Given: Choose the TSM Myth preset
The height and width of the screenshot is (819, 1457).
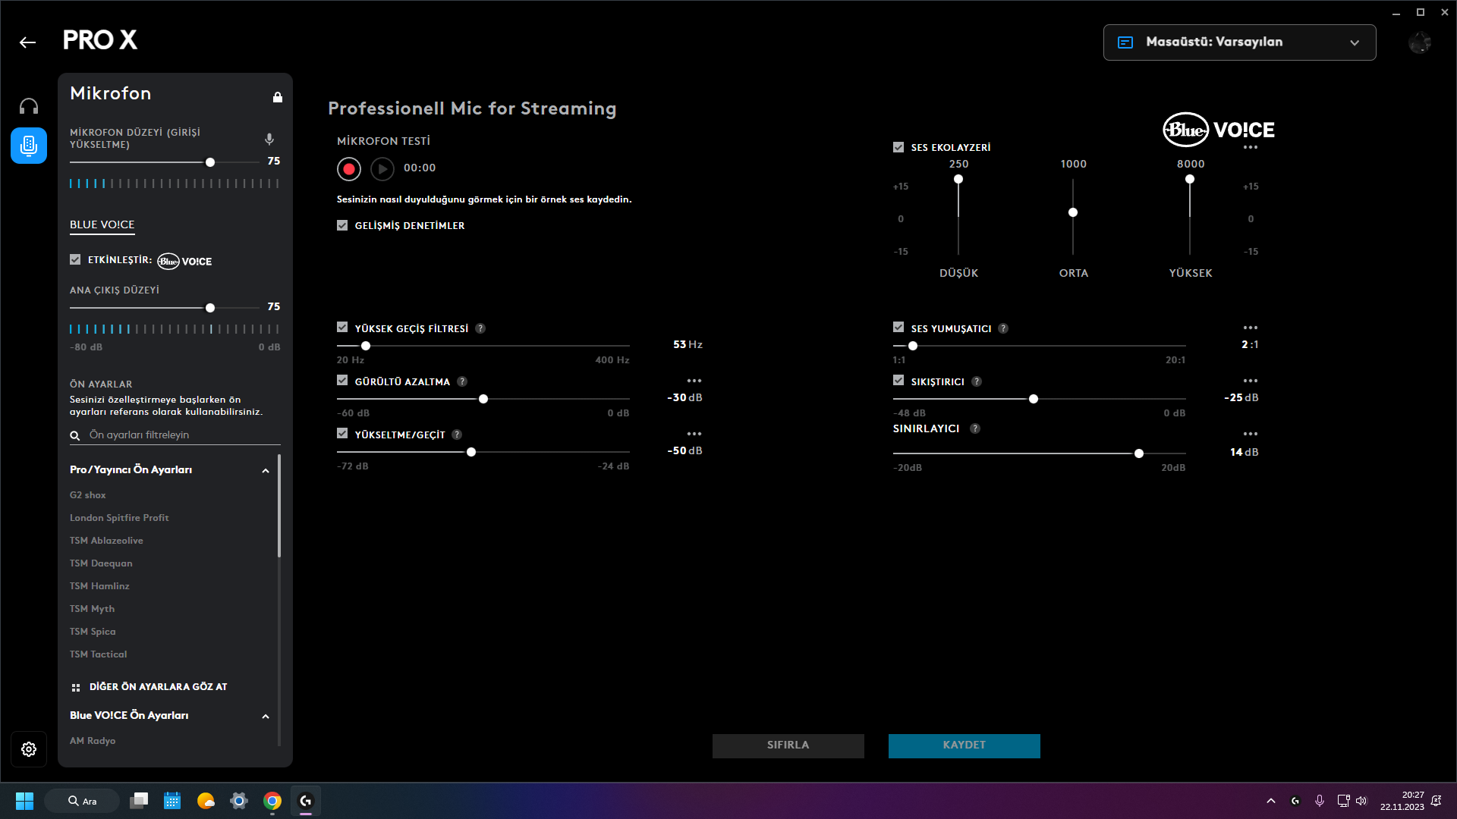Looking at the screenshot, I should [93, 609].
